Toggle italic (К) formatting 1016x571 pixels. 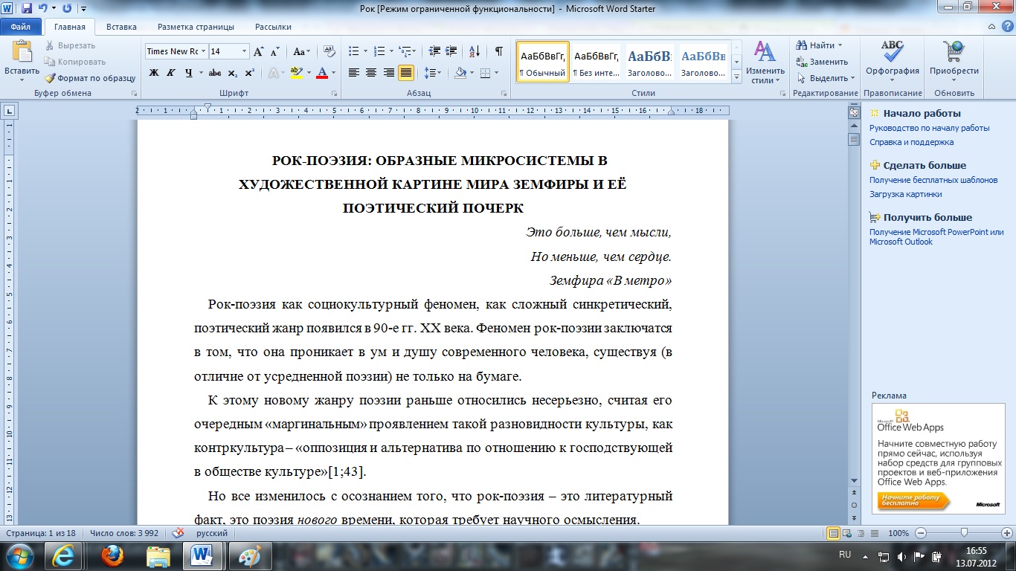[x=171, y=73]
